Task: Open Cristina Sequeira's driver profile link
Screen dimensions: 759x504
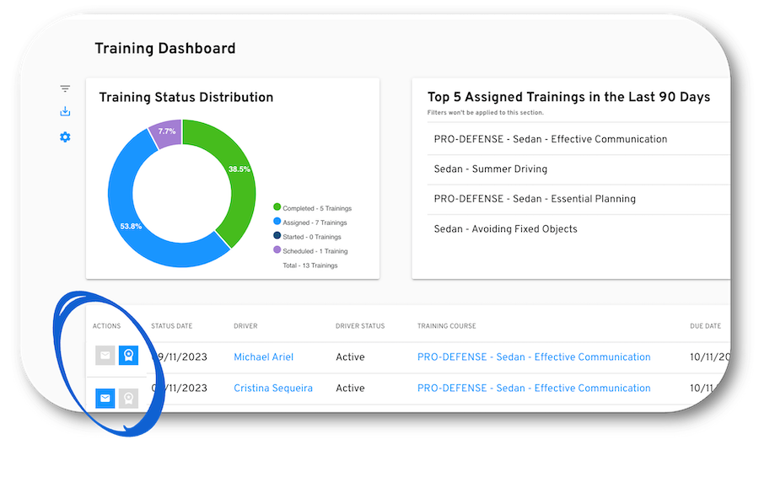Action: pyautogui.click(x=272, y=389)
